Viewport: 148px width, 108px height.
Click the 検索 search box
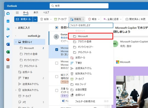click(79, 6)
